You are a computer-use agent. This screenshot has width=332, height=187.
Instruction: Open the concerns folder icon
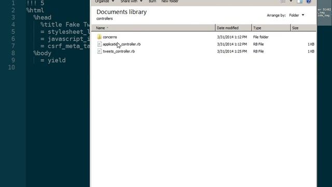(x=99, y=37)
